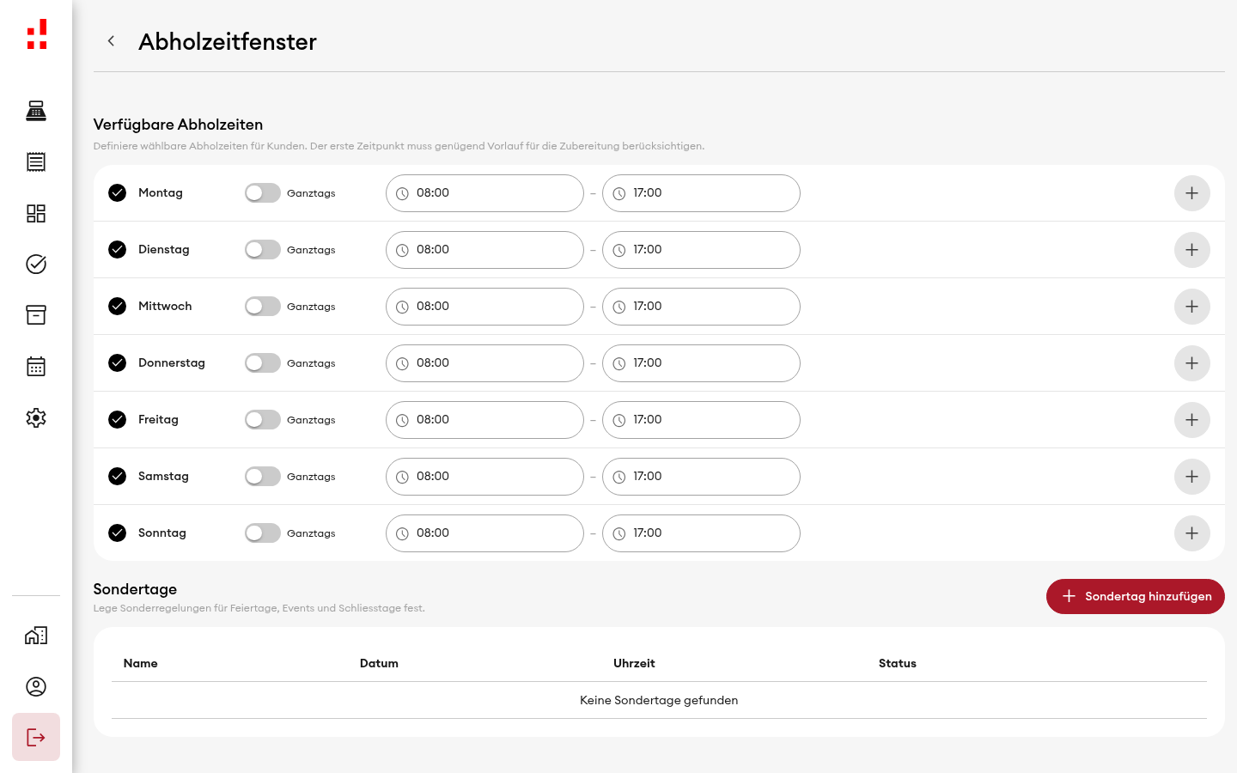
Task: Enable Ganztags toggle for Sonntag
Action: (263, 533)
